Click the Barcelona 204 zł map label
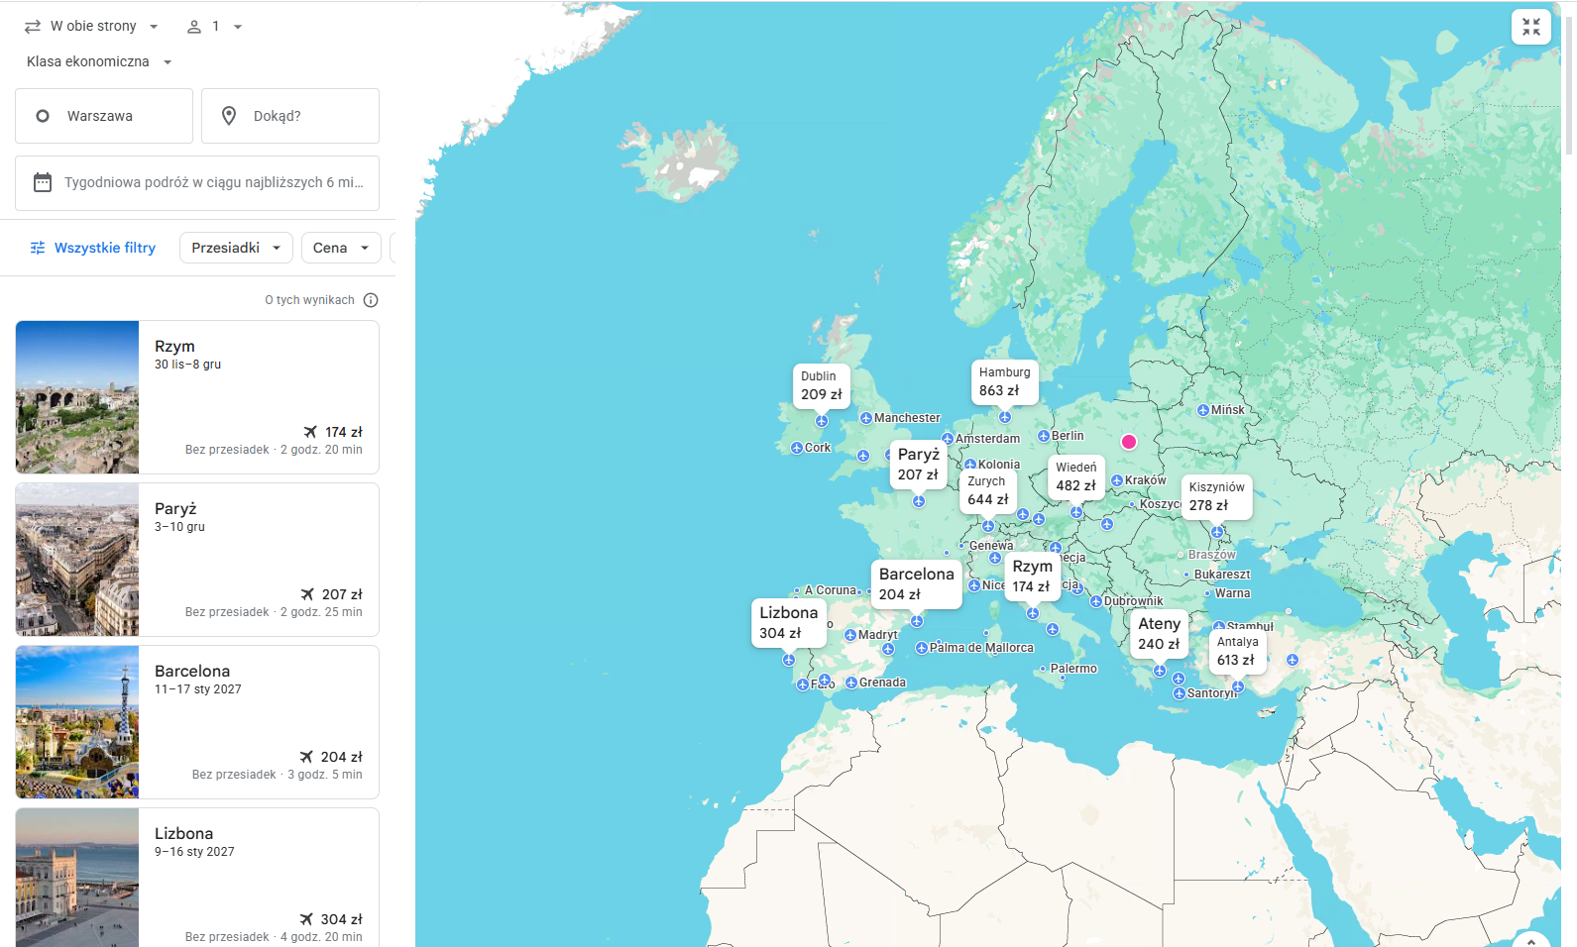The height and width of the screenshot is (947, 1577). pos(917,583)
